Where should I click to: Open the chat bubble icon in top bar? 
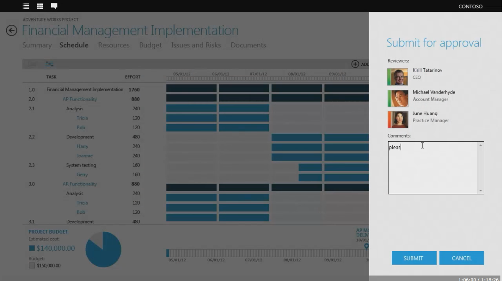[x=54, y=6]
